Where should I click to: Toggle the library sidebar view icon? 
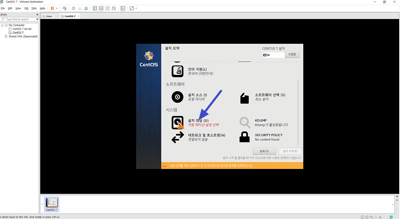tap(95, 8)
